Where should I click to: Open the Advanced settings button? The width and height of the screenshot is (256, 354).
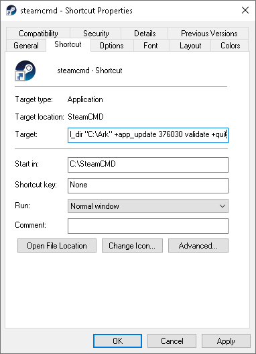[x=198, y=245]
